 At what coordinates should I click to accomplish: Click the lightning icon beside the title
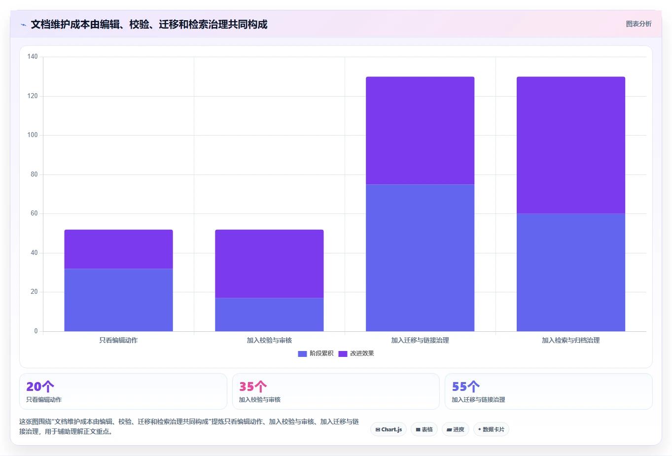tap(23, 25)
